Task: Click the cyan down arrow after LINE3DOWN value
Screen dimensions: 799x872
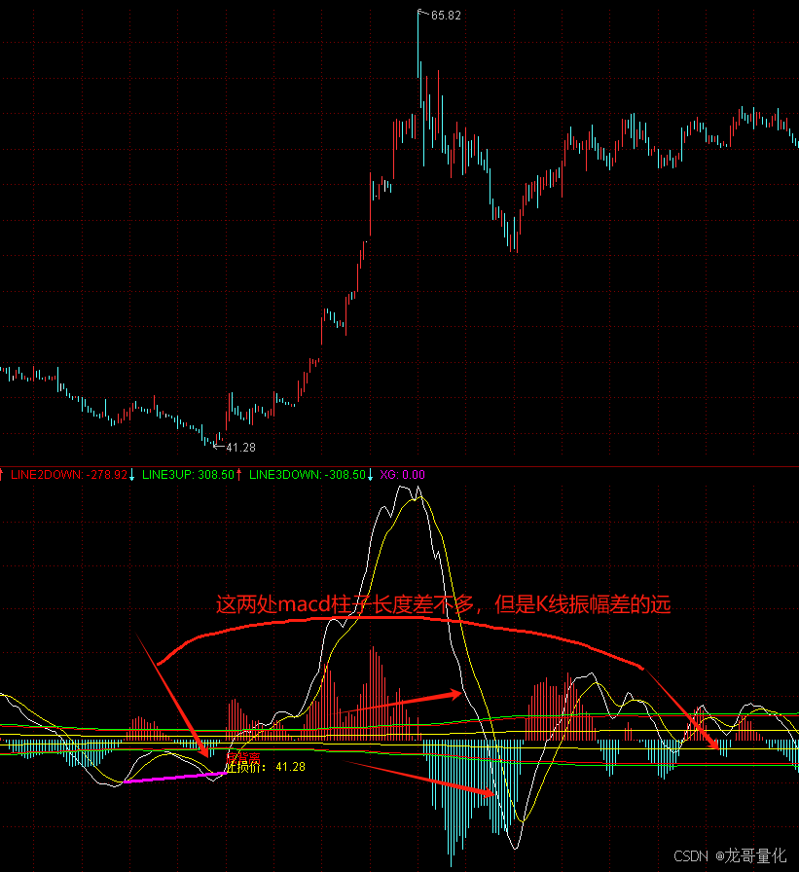Action: point(371,475)
